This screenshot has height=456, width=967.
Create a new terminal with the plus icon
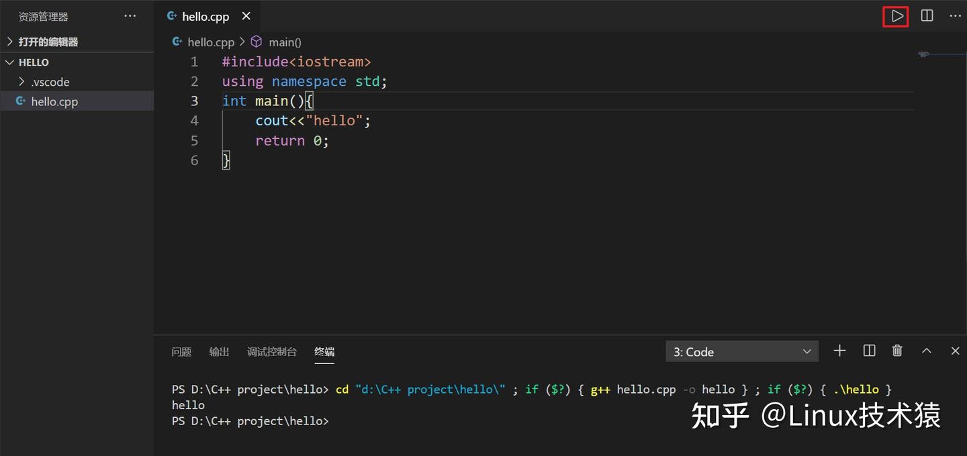point(839,351)
